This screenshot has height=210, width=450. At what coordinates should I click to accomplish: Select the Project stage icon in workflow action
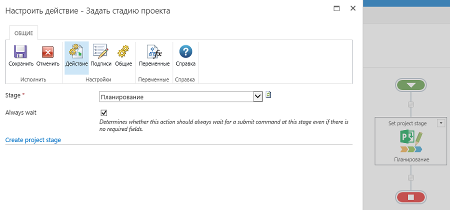(x=411, y=141)
